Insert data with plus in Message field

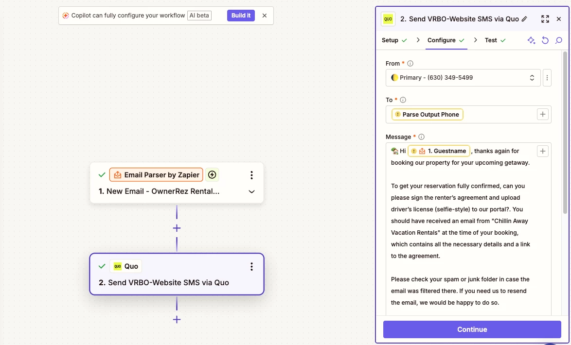(543, 151)
